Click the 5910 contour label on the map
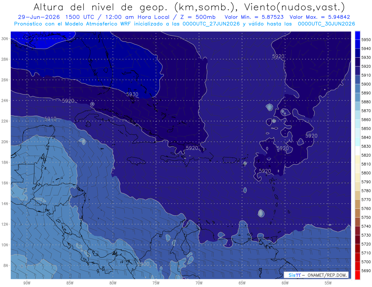Viewport: 372px width, 287px height. coord(51,119)
